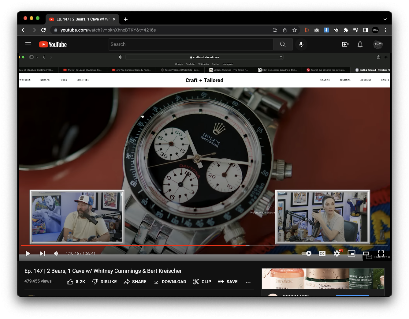This screenshot has height=319, width=409.
Task: Open the notifications bell
Action: [360, 44]
